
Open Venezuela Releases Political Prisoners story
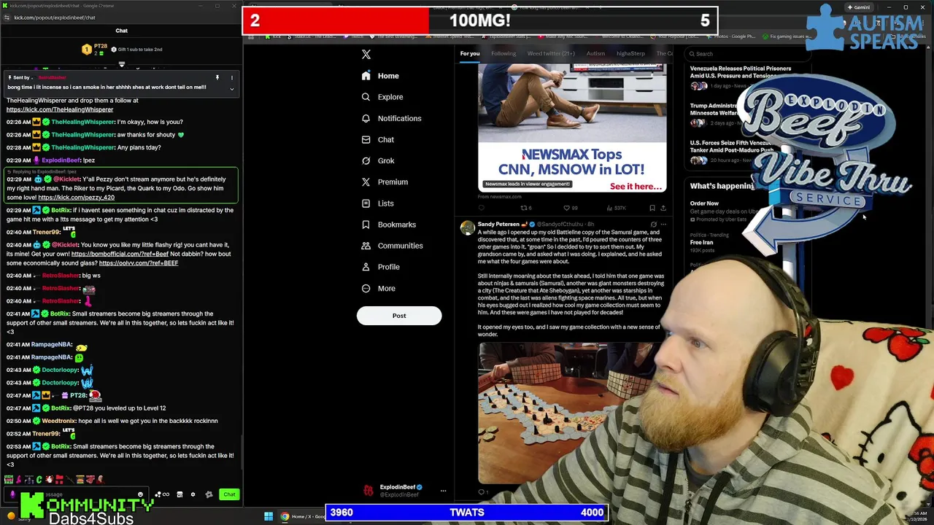(741, 72)
